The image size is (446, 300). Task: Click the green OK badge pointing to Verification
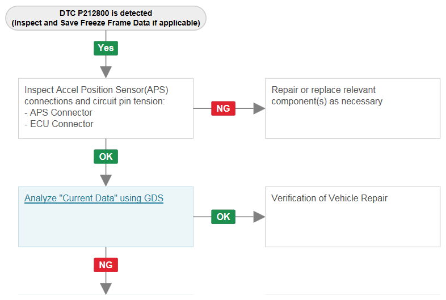tap(224, 217)
